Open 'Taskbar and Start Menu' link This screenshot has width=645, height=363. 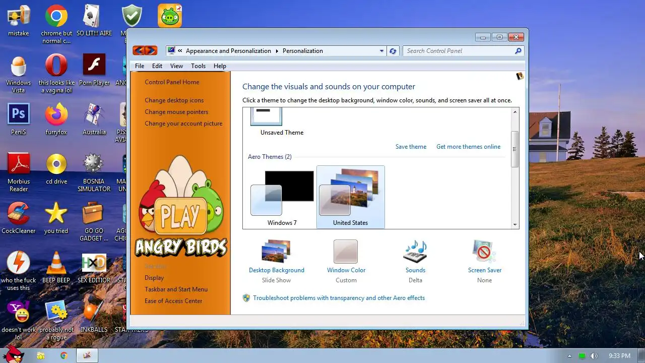tap(176, 289)
